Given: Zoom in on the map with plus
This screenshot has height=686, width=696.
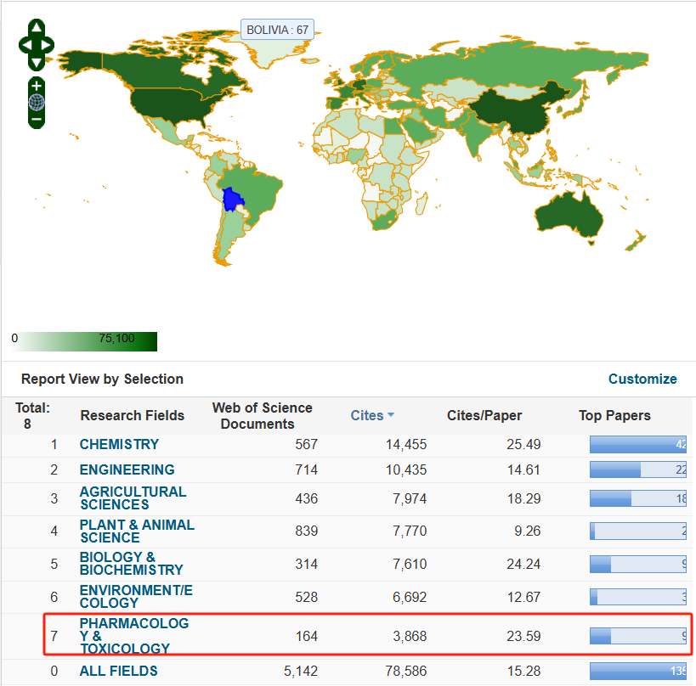Looking at the screenshot, I should tap(37, 86).
